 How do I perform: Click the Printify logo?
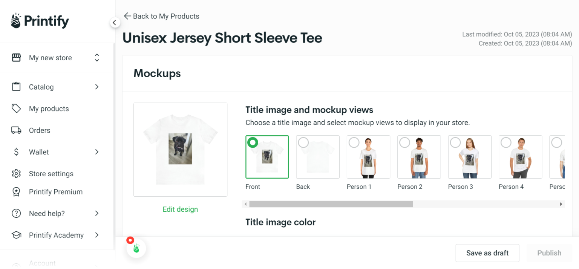tap(39, 21)
